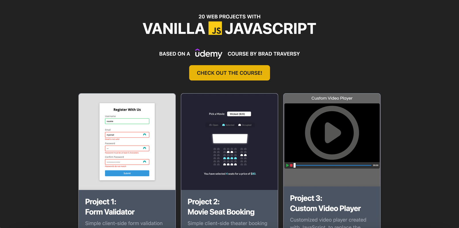
Task: Click the teal icon in Confirm Password field
Action: (145, 162)
